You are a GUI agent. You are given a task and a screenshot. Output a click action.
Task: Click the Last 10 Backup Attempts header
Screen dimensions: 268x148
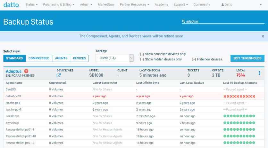pyautogui.click(x=240, y=83)
